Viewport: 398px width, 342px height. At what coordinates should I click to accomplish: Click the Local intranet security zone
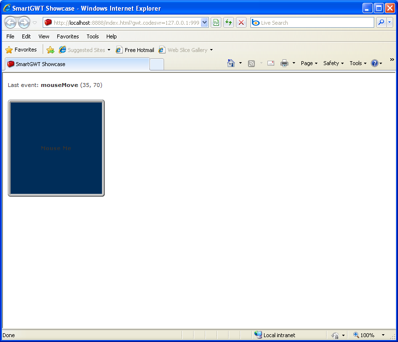tap(275, 335)
